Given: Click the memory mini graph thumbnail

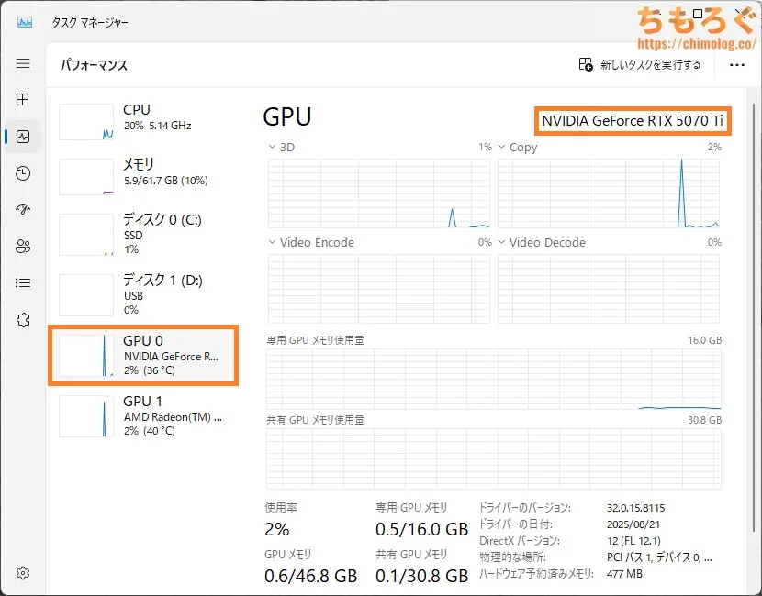Looking at the screenshot, I should [86, 177].
